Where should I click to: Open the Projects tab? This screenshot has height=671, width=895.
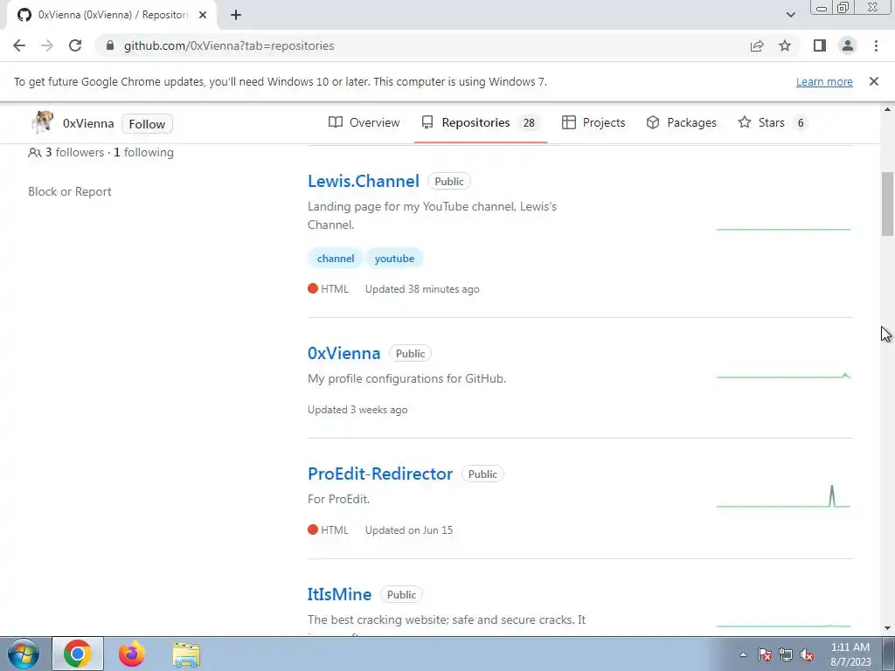click(x=593, y=122)
